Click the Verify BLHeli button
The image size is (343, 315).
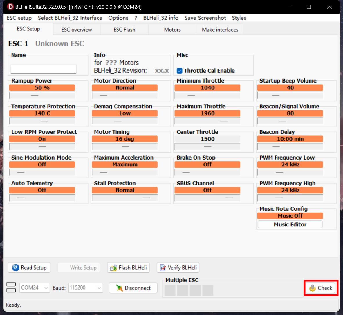point(178,268)
